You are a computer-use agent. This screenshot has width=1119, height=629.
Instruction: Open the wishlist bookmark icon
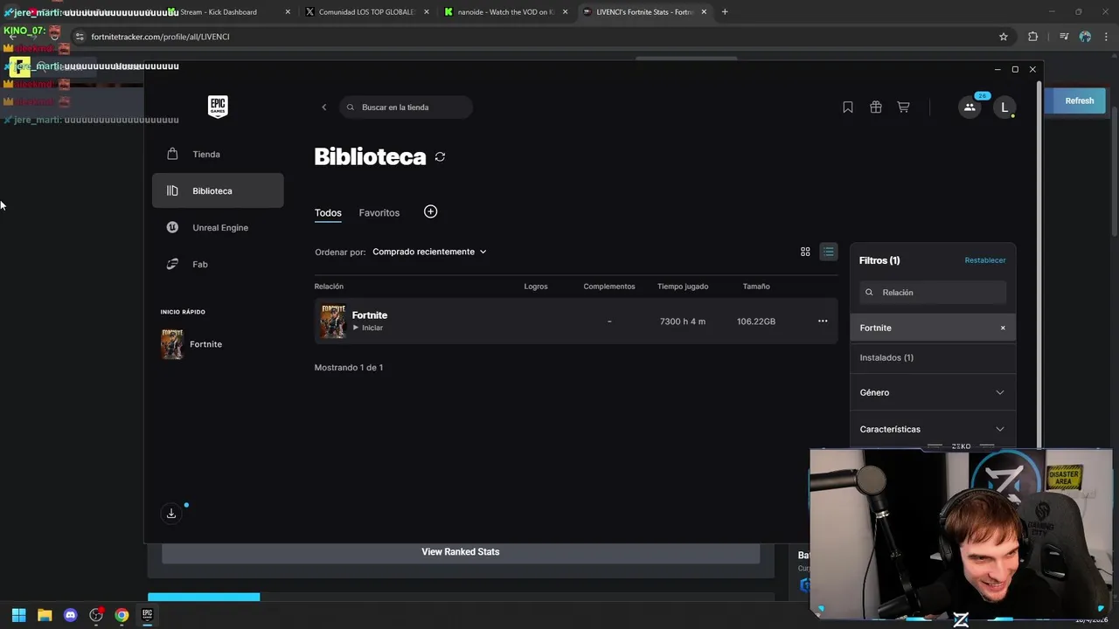[847, 107]
